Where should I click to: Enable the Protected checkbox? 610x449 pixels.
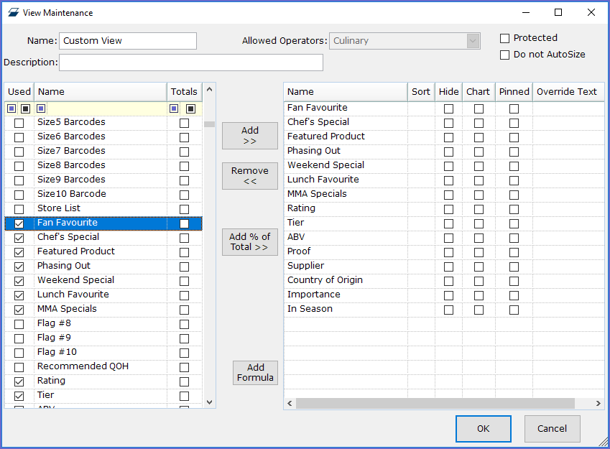click(505, 38)
